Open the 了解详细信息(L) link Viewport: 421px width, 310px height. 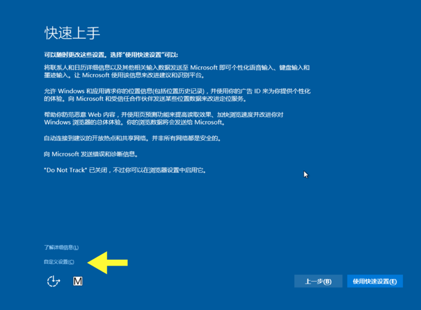[x=61, y=247]
